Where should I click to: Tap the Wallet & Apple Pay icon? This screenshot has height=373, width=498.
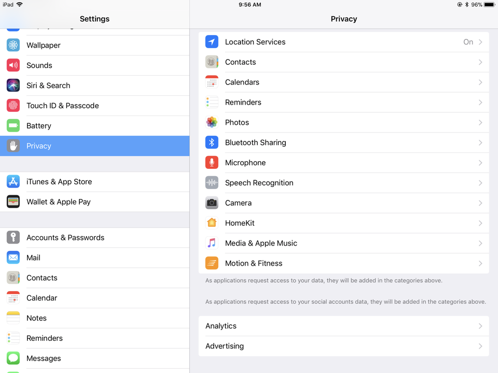pos(13,202)
